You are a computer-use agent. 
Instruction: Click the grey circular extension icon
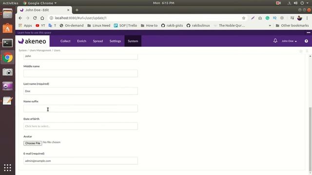[282, 18]
